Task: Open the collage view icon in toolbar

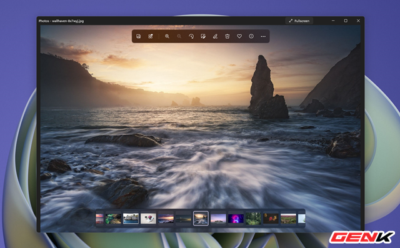Action: (x=151, y=36)
